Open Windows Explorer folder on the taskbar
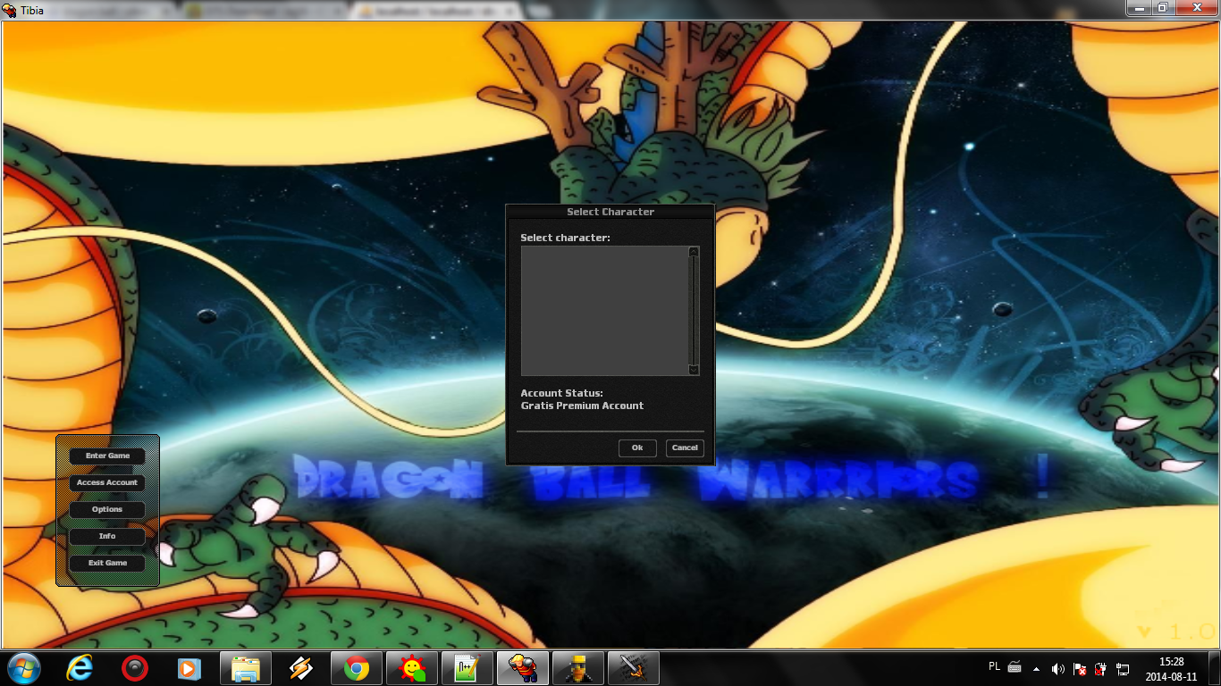The width and height of the screenshot is (1221, 686). [246, 667]
